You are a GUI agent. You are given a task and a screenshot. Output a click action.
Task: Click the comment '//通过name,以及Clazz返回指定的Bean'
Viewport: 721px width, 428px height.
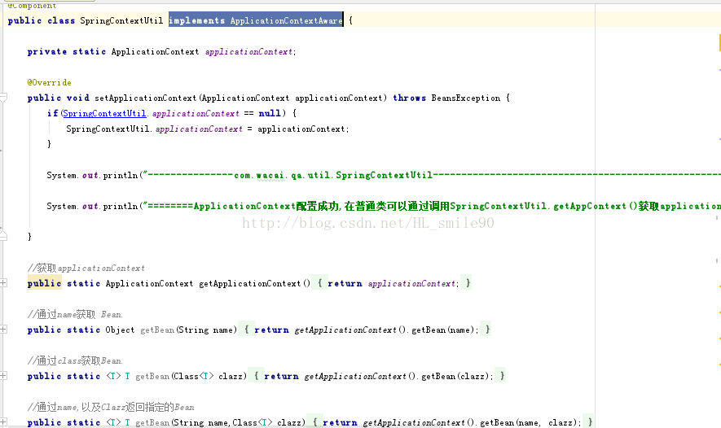[x=111, y=407]
